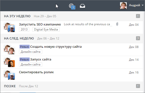This screenshot has height=93, width=145.
Task: Click the count badge on ПОЗЖЕ section
Action: [x=138, y=86]
